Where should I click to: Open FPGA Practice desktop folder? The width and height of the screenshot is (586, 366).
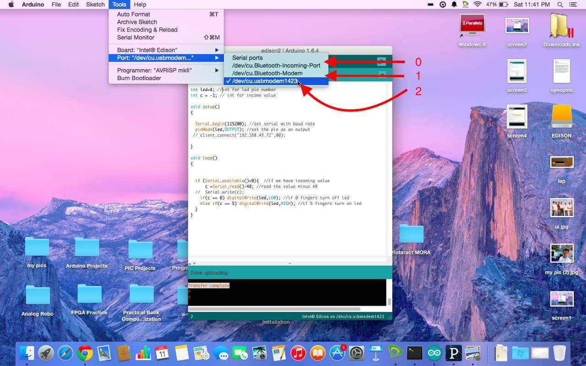tap(89, 299)
